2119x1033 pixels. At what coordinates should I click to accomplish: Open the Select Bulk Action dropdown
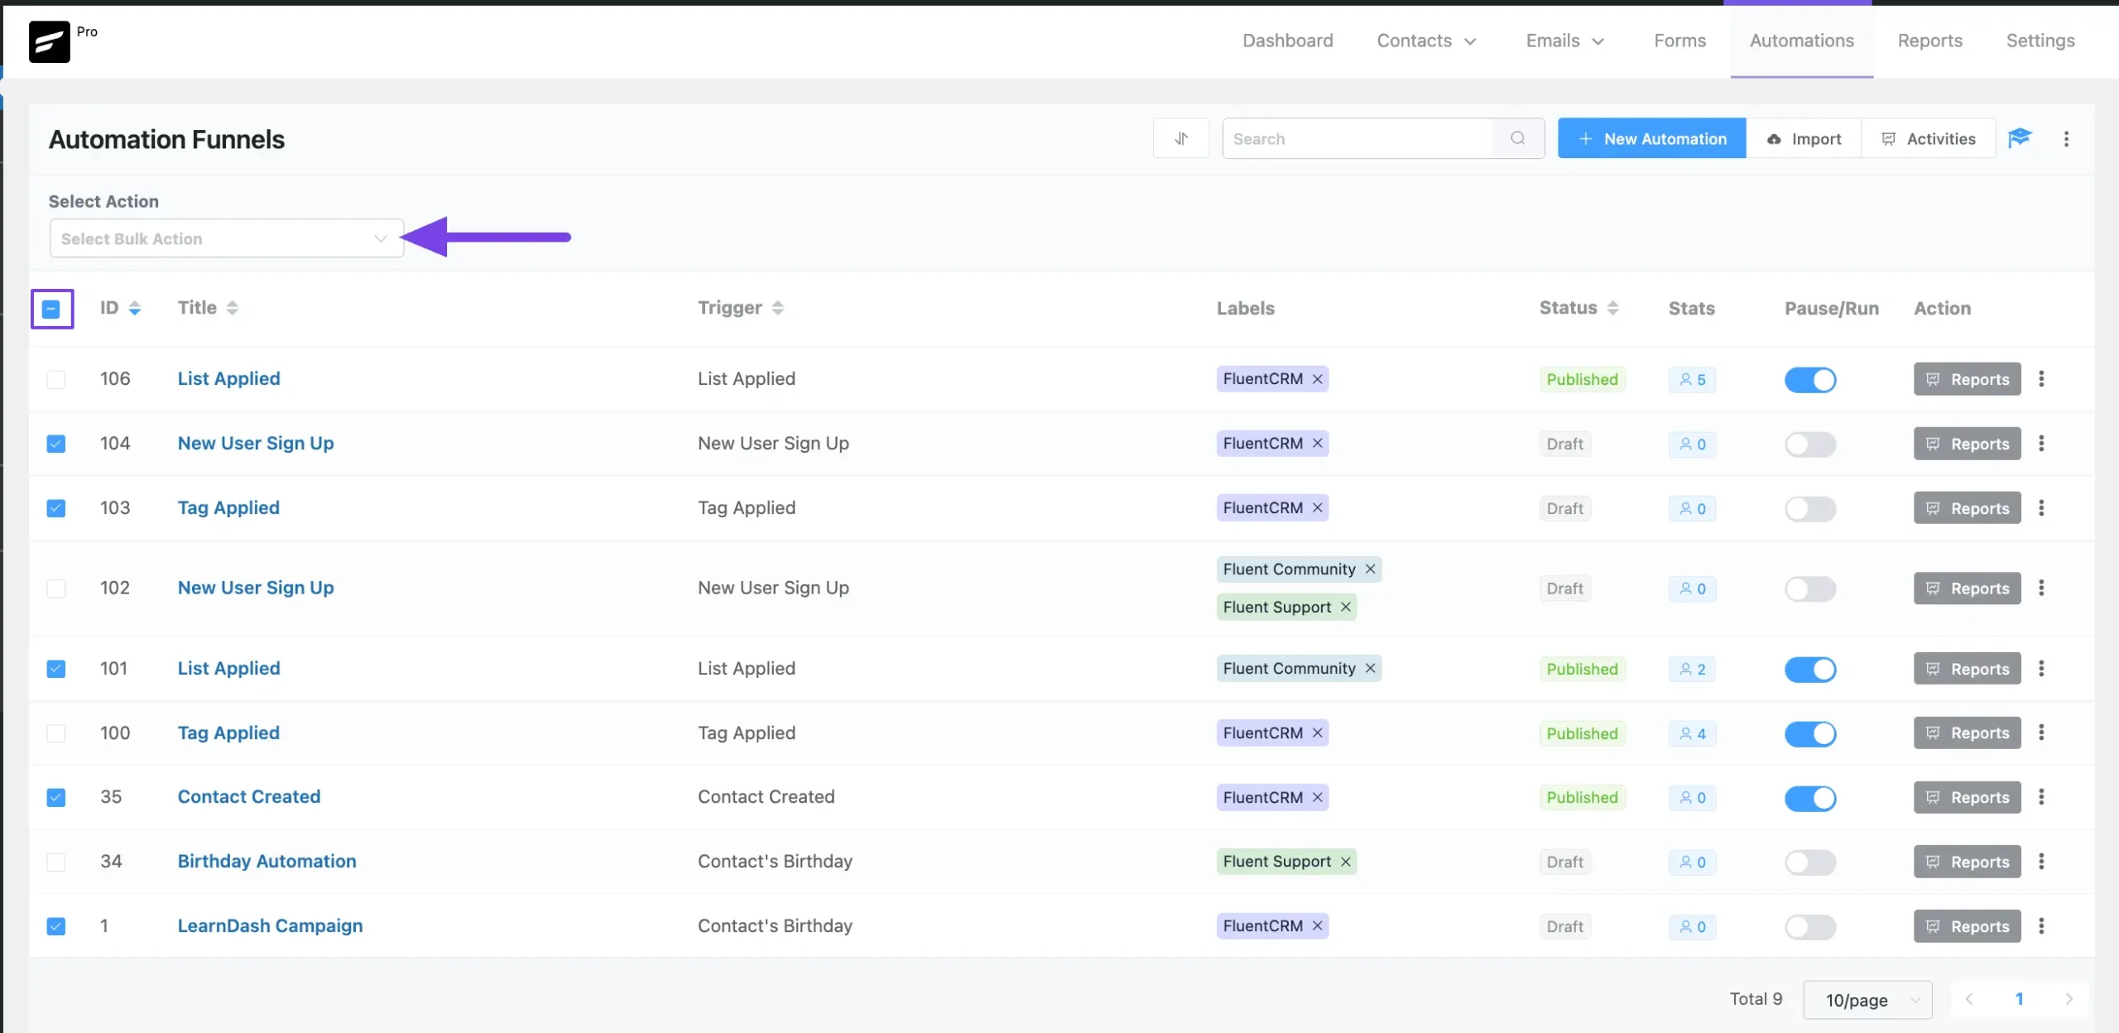pos(226,238)
